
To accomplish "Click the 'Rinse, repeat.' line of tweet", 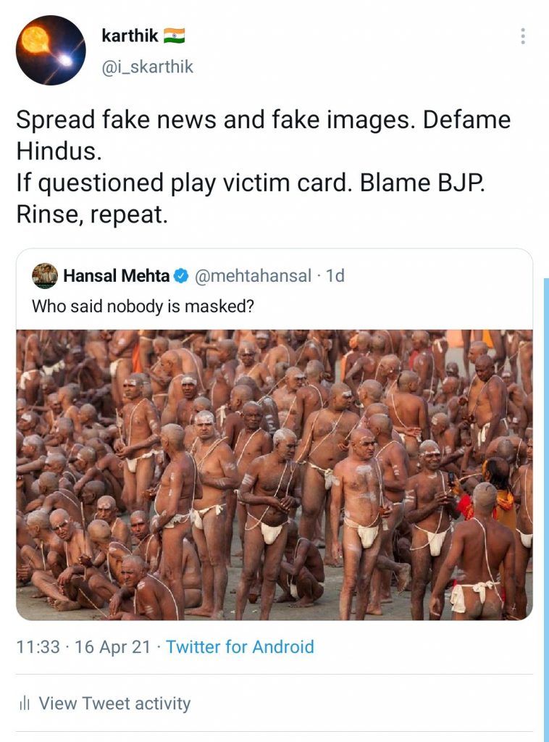I will [91, 215].
